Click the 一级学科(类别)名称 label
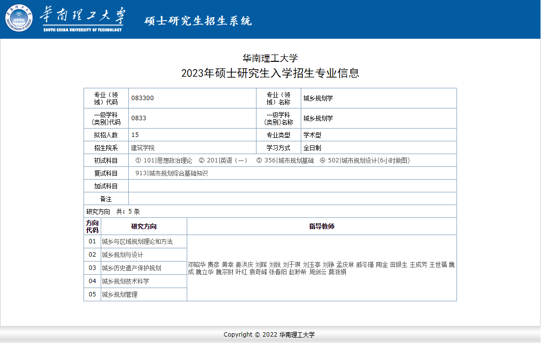The height and width of the screenshot is (343, 541). 279,118
